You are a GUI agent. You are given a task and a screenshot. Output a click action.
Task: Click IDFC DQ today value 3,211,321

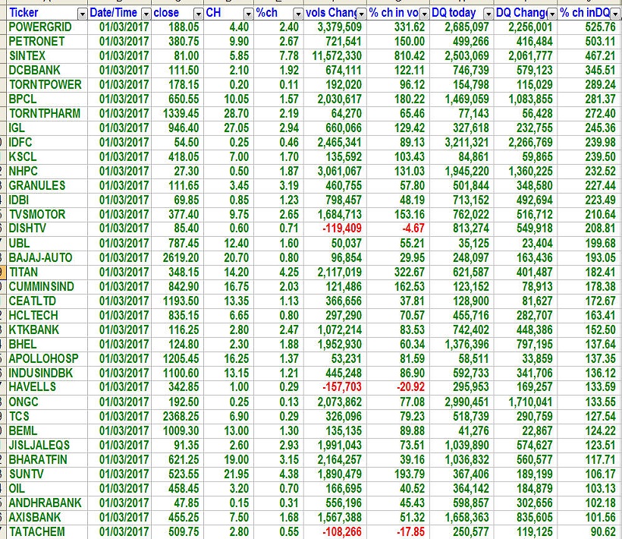tap(462, 143)
